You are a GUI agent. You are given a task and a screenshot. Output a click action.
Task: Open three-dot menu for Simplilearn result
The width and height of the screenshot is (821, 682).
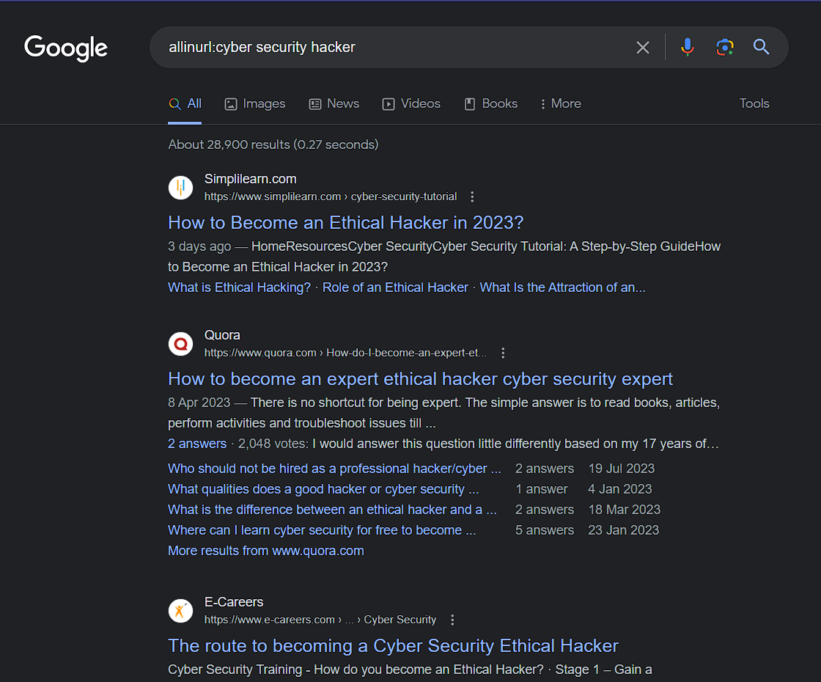pyautogui.click(x=472, y=197)
